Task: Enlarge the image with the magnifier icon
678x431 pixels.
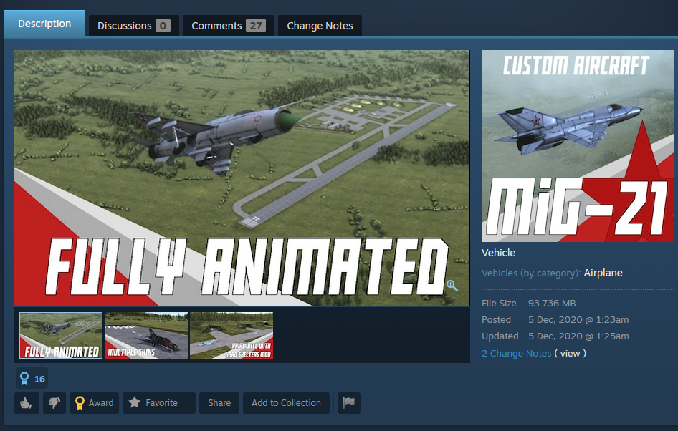Action: [x=452, y=286]
